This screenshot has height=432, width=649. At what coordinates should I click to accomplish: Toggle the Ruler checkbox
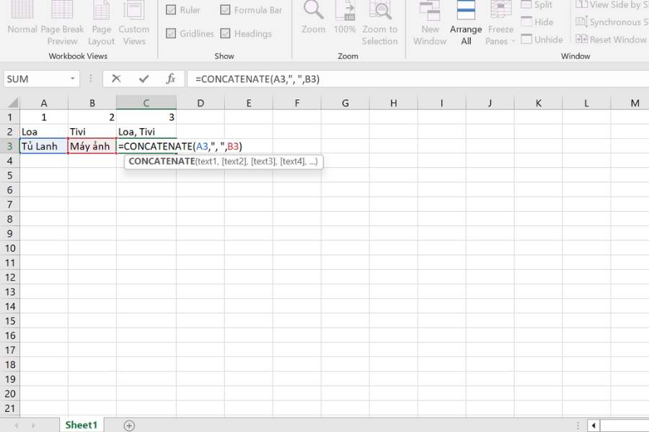[x=172, y=10]
